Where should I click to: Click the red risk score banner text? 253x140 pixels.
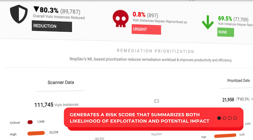click(140, 118)
